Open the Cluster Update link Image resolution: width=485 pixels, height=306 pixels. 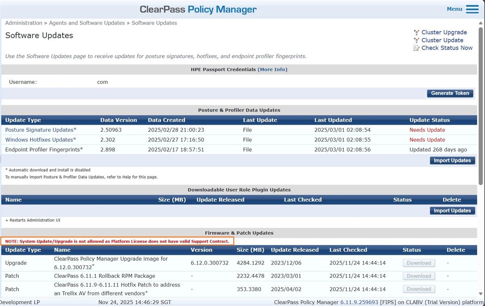442,40
